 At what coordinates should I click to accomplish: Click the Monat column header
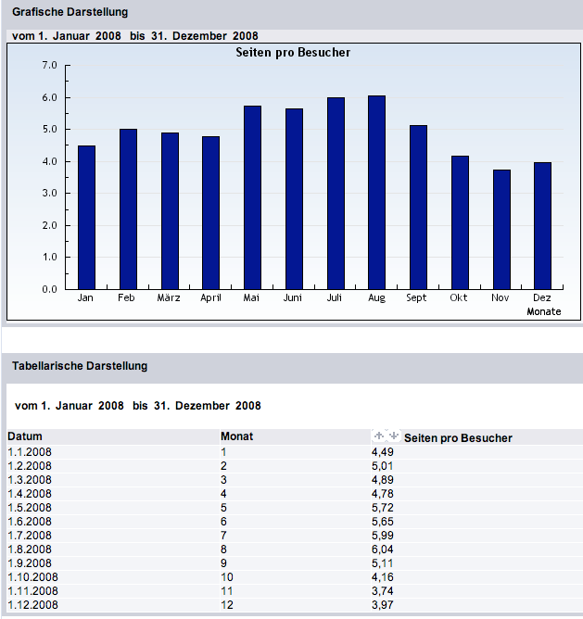(x=236, y=436)
